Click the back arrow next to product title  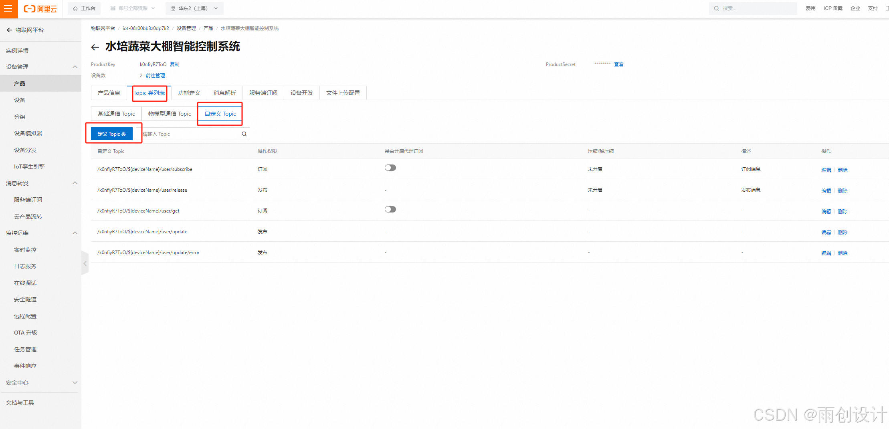(95, 47)
